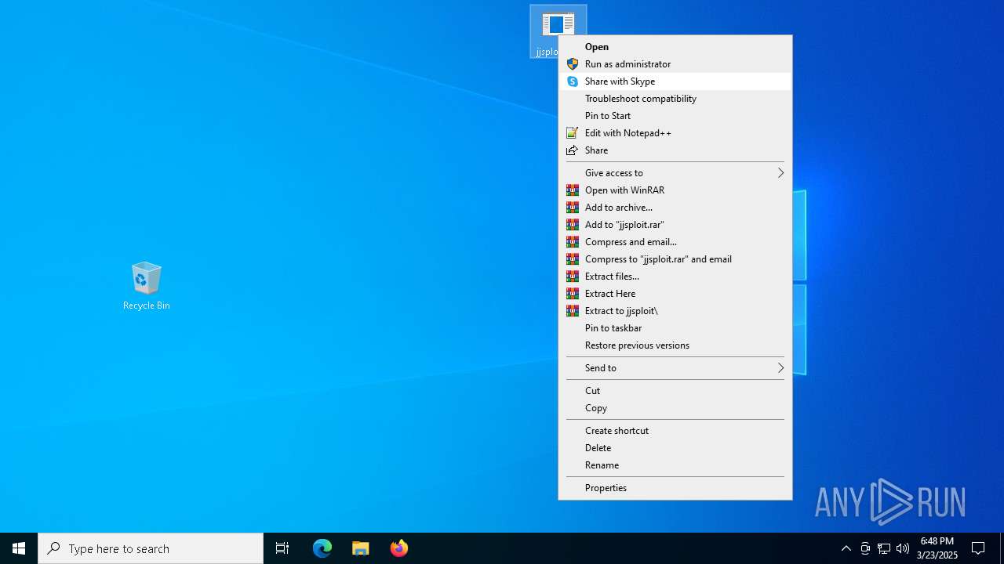Click the Notepad++ icon in context menu

click(573, 133)
